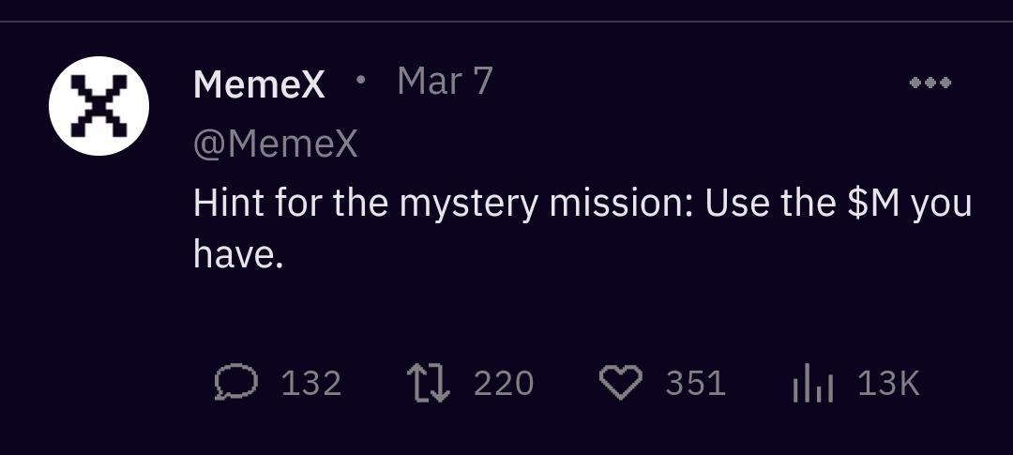Click the dot separator before Mar 7
The width and height of the screenshot is (1013, 455).
360,80
